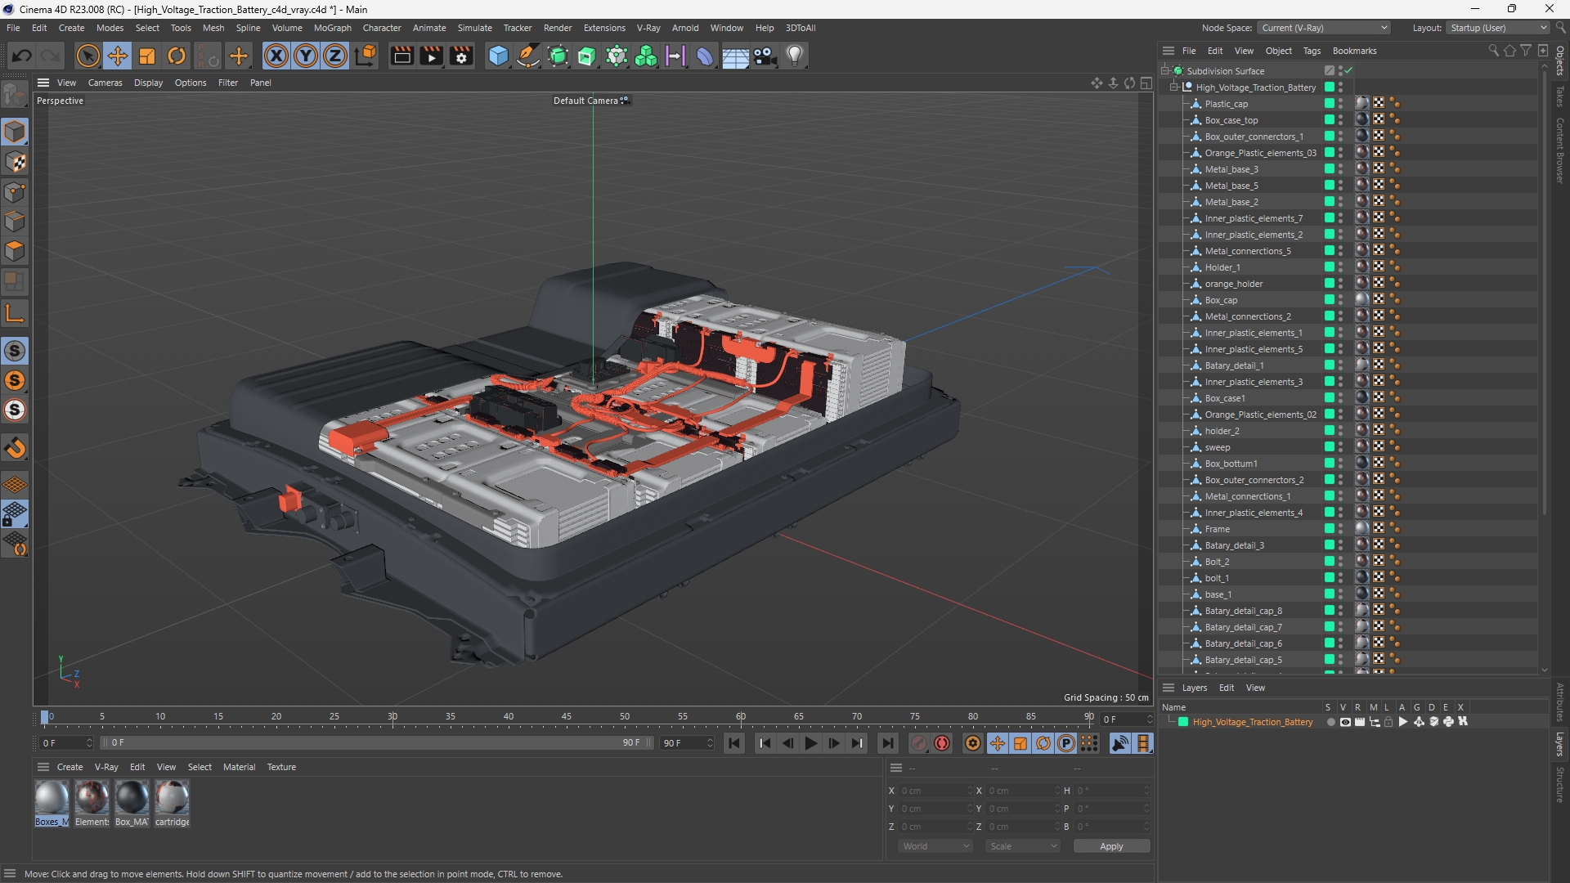
Task: Select Polygons mode in left sidebar
Action: tap(15, 251)
